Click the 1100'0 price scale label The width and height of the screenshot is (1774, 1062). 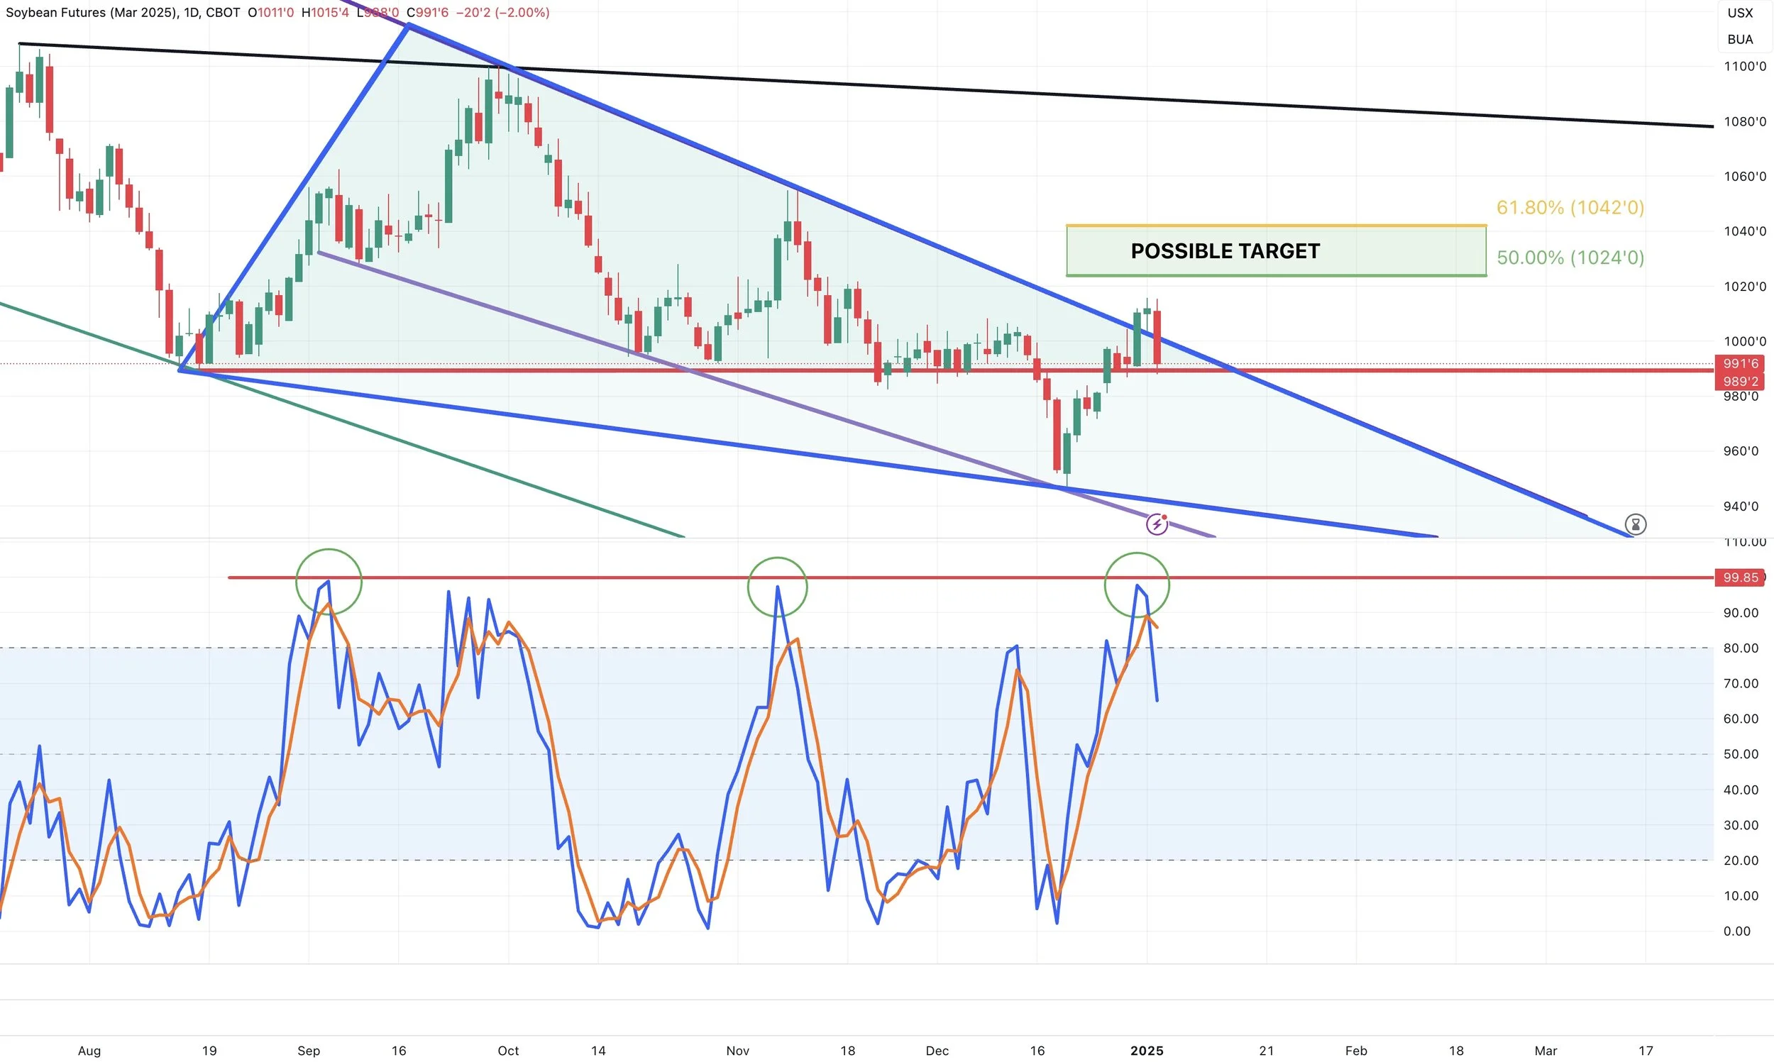(1744, 67)
